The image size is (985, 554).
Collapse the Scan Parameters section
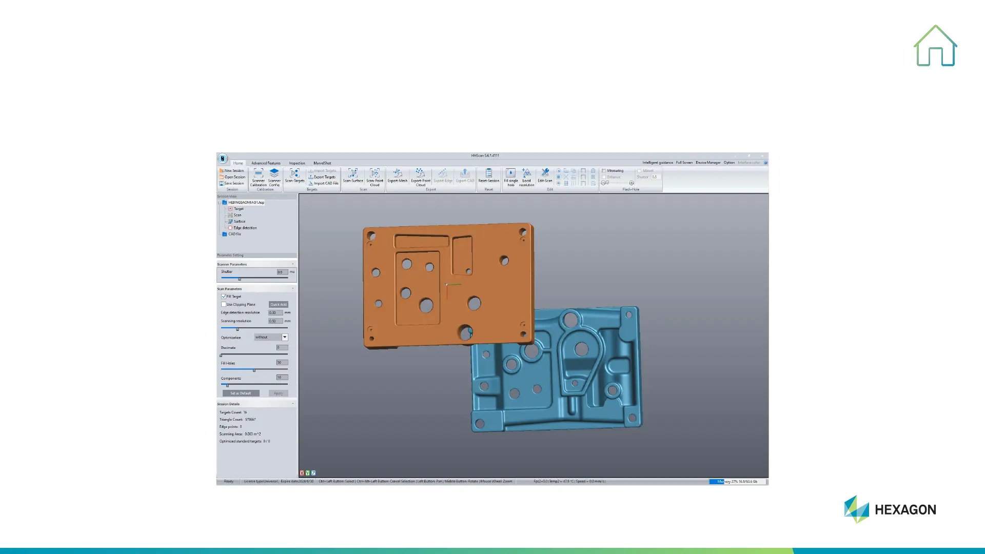point(293,289)
